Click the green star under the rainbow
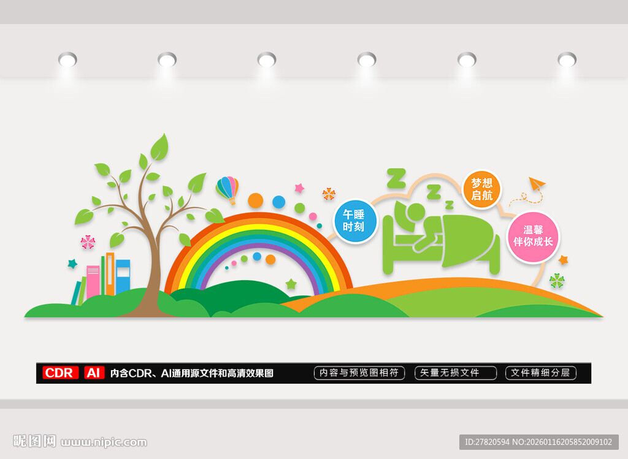Viewport: 628px width, 459px height. [291, 284]
